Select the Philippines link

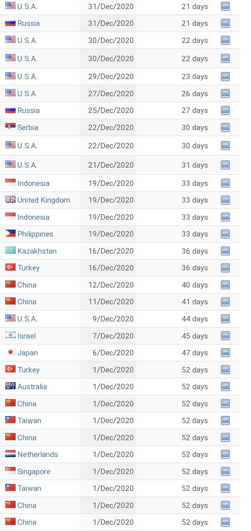tap(35, 234)
